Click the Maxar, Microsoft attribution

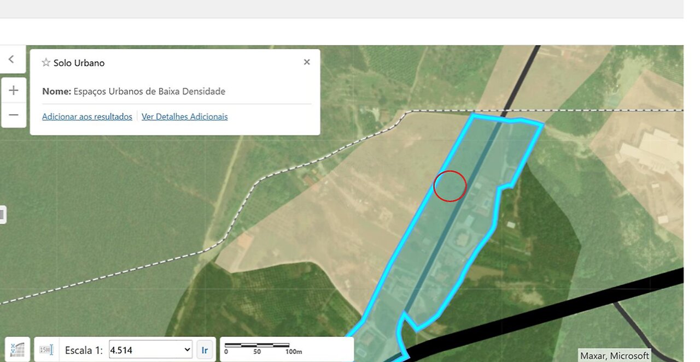(x=615, y=355)
